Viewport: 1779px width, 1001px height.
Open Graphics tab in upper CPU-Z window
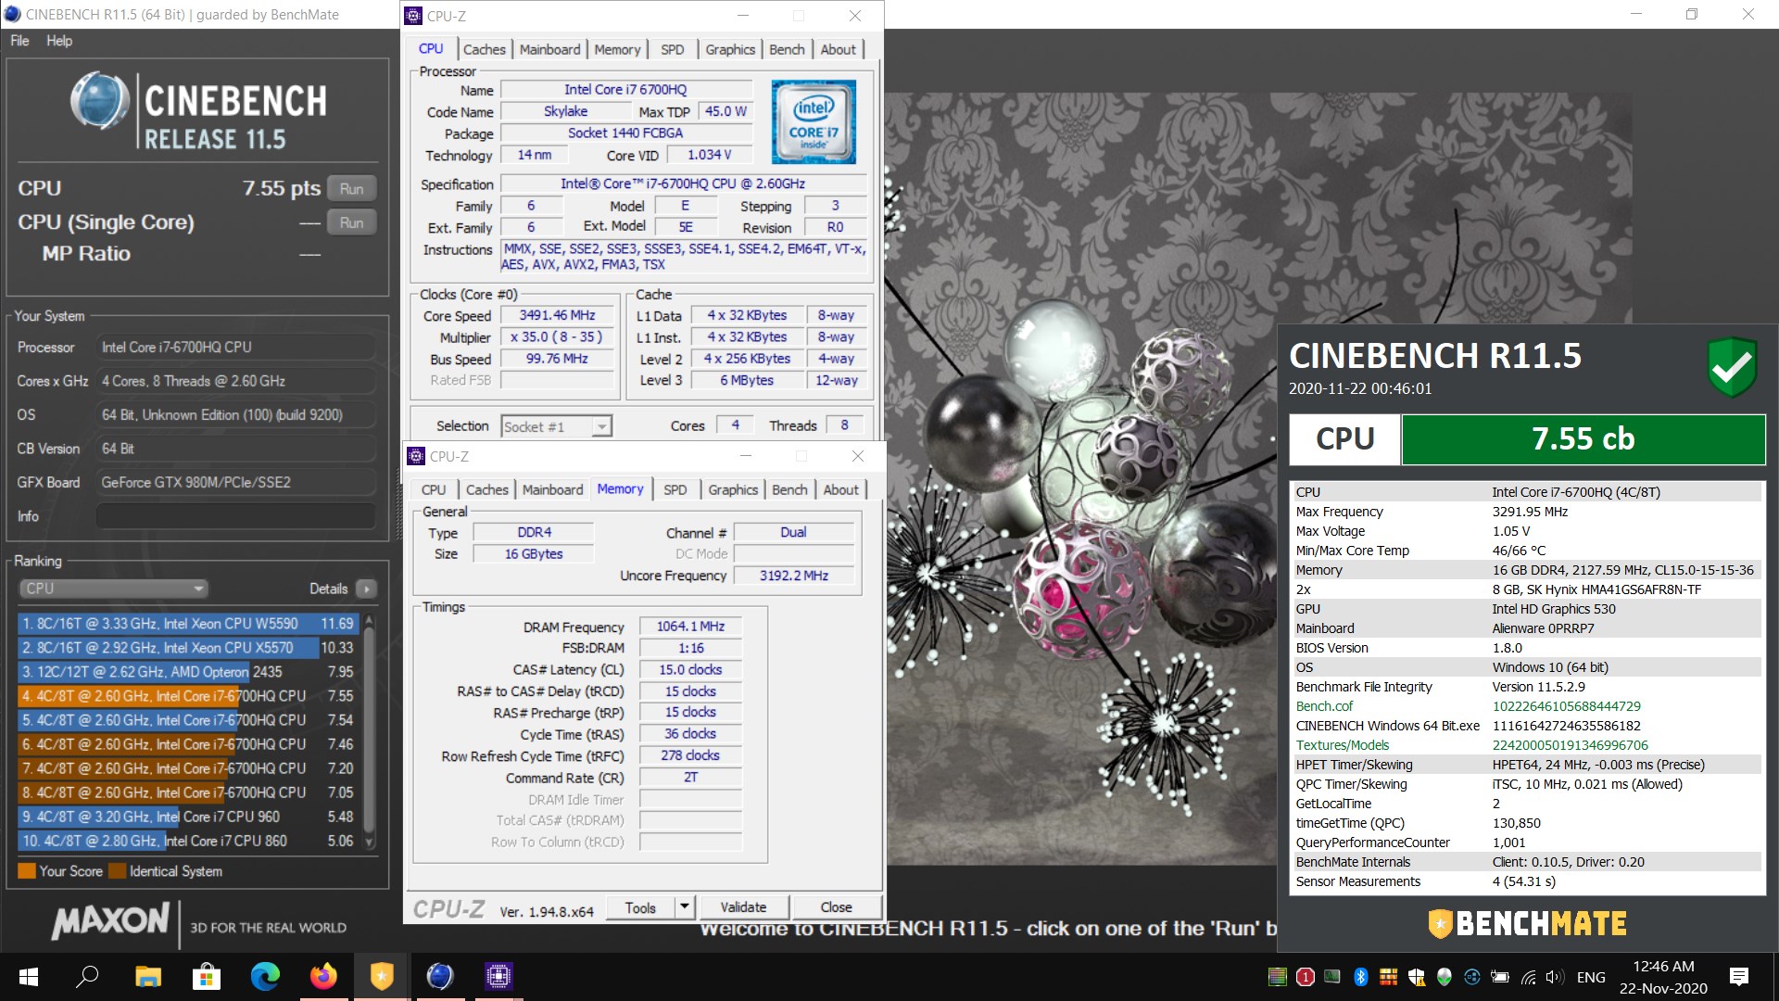[730, 49]
